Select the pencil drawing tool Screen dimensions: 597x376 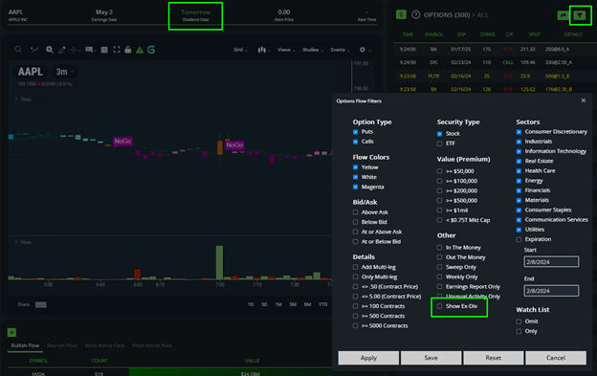point(61,50)
